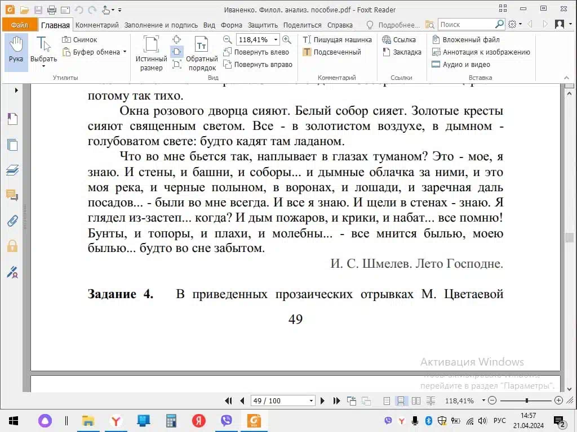
Task: Click the fit page button in ribbon
Action: pos(176,39)
